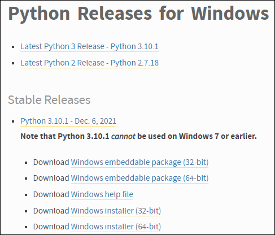Screen dimensions: 275x235
Task: Open the Latest Python 3 Release link
Action: click(x=89, y=46)
